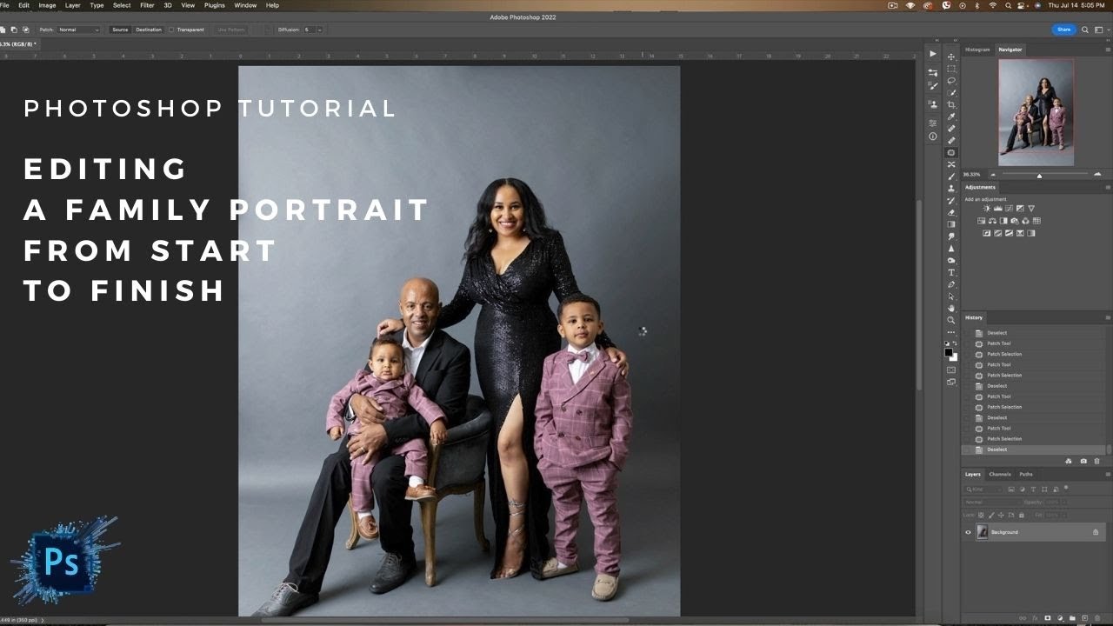Add a Color Balance adjustment
The width and height of the screenshot is (1113, 626).
point(992,221)
